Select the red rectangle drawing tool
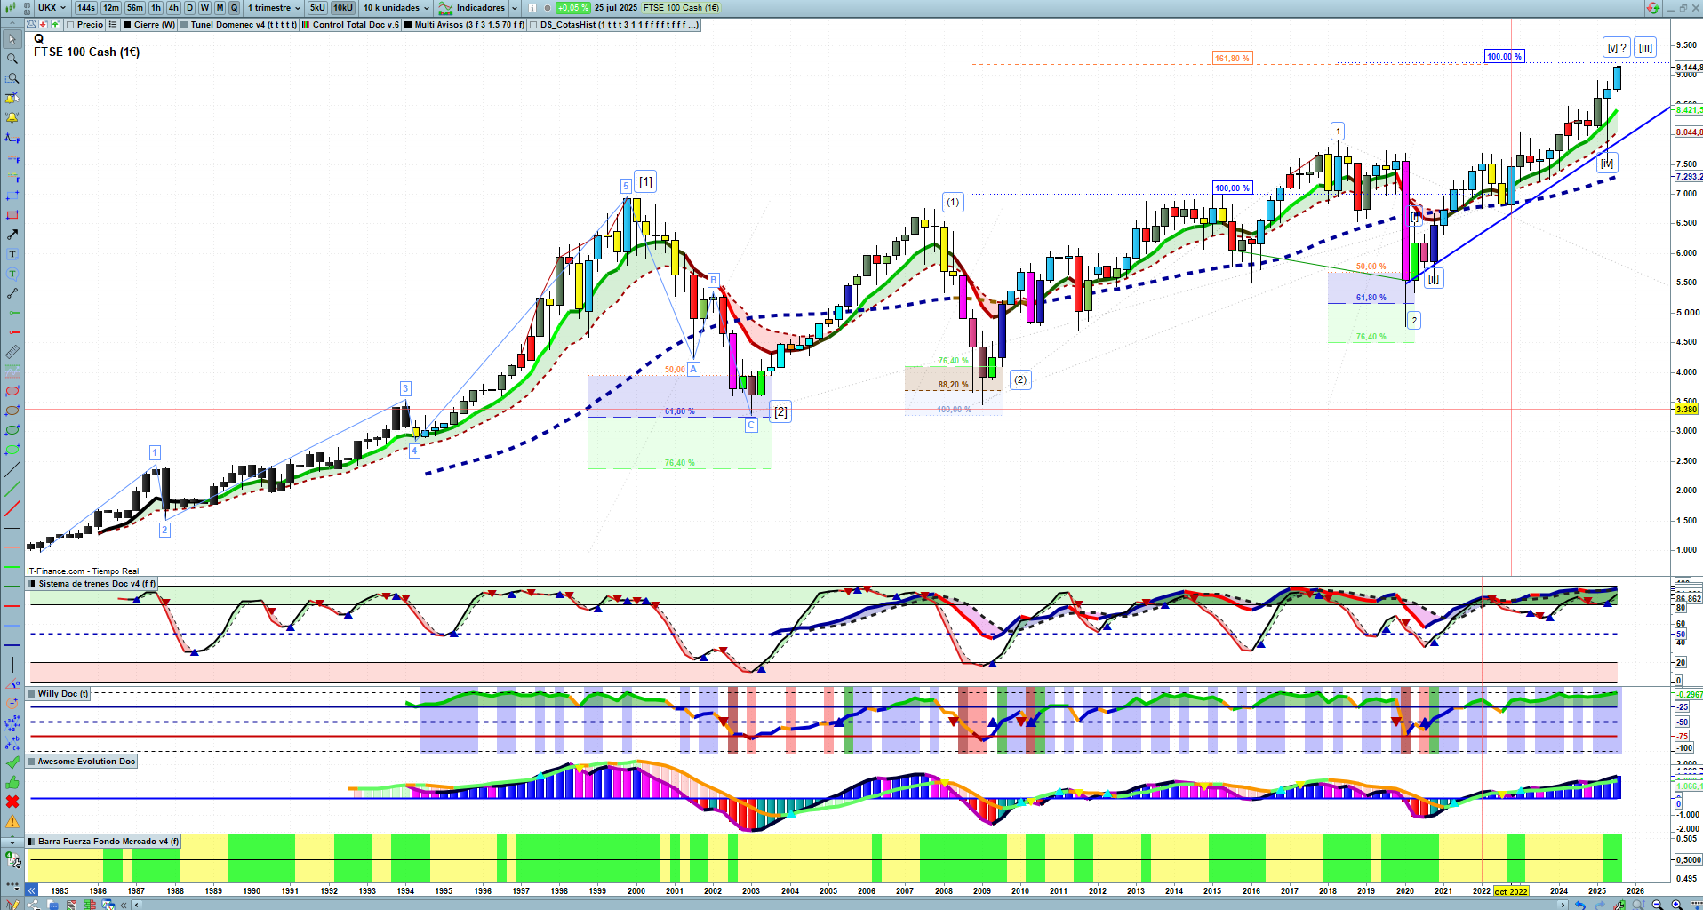1703x910 pixels. pos(12,215)
